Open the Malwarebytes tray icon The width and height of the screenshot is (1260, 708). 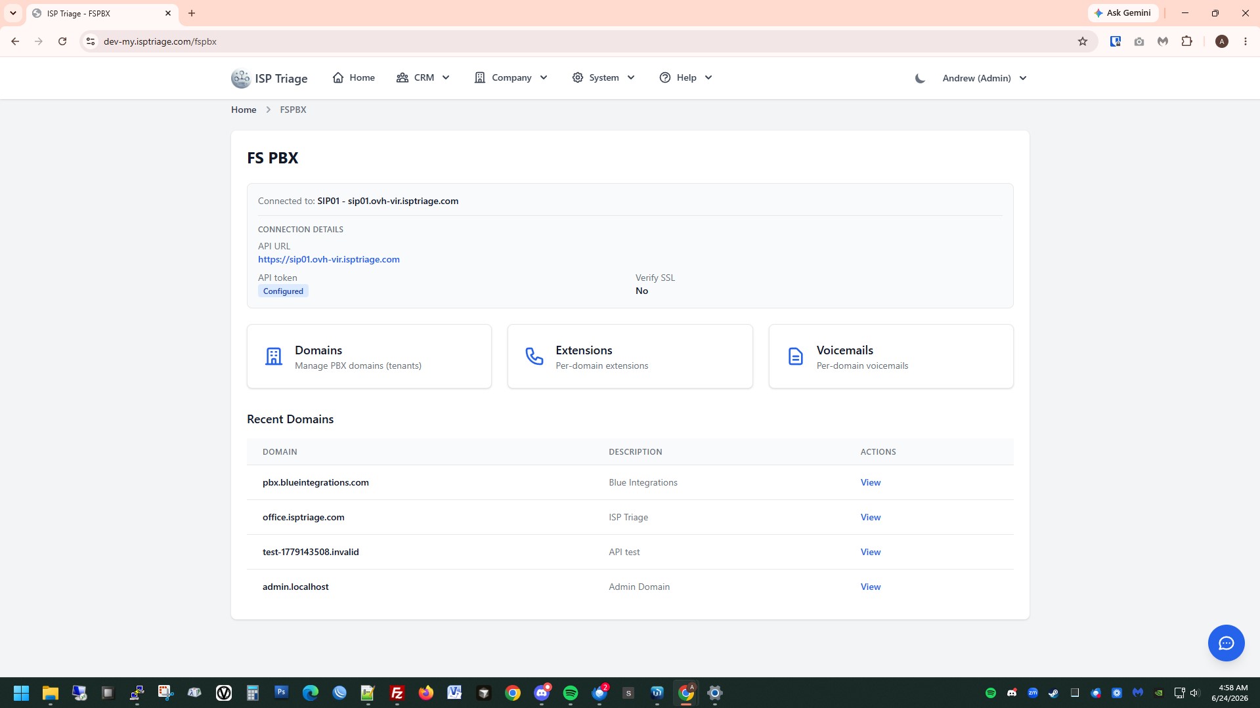tap(1138, 693)
